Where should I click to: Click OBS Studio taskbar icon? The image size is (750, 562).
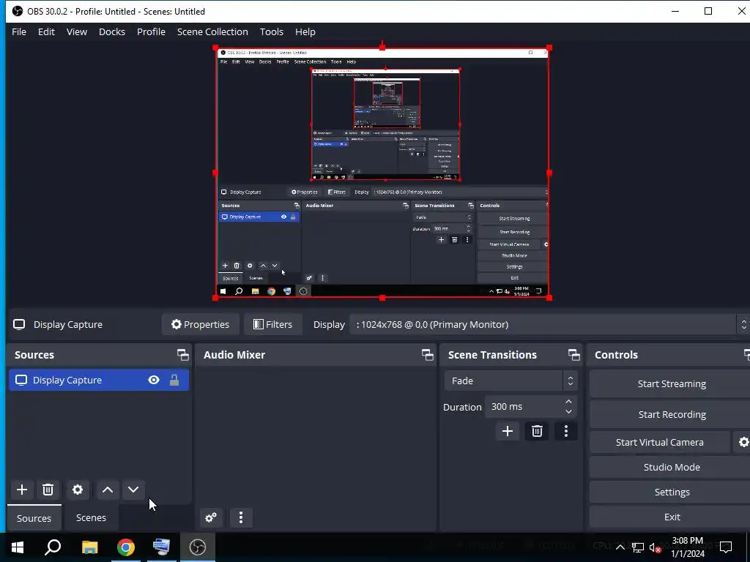click(198, 547)
